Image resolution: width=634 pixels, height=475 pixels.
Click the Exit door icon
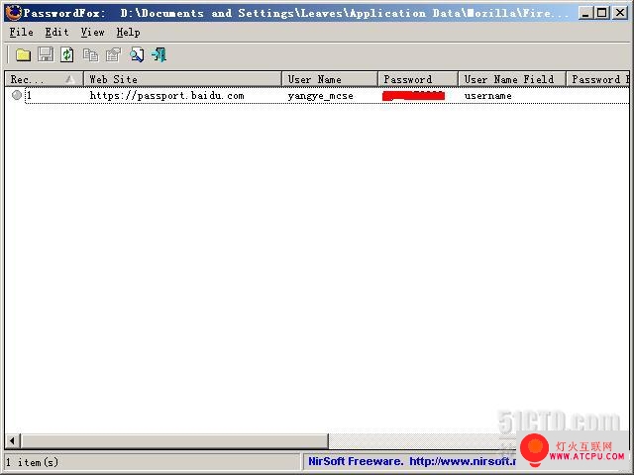(x=158, y=54)
